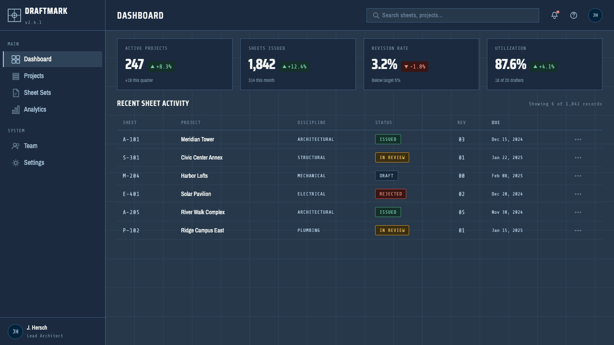This screenshot has width=614, height=345.
Task: Click the -1.8% trend chip
Action: tap(415, 67)
